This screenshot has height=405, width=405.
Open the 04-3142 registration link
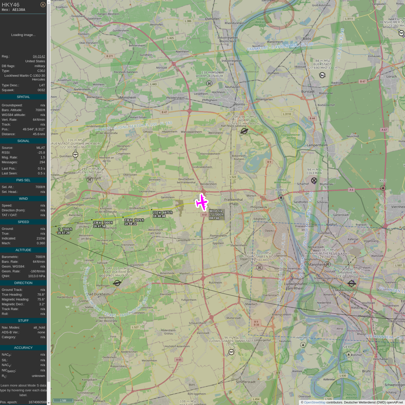(39, 56)
